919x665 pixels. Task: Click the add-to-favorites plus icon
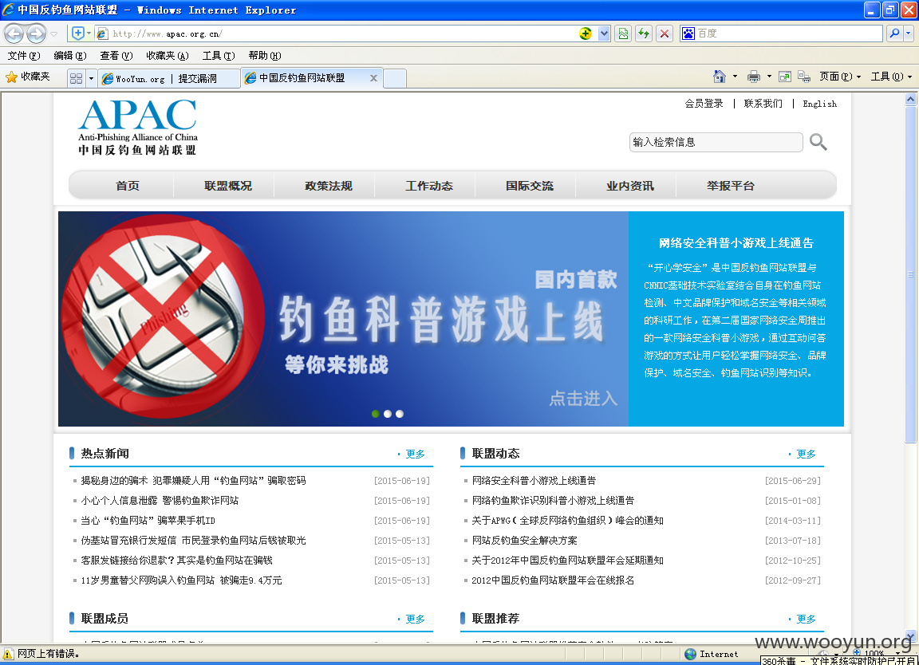coord(77,33)
